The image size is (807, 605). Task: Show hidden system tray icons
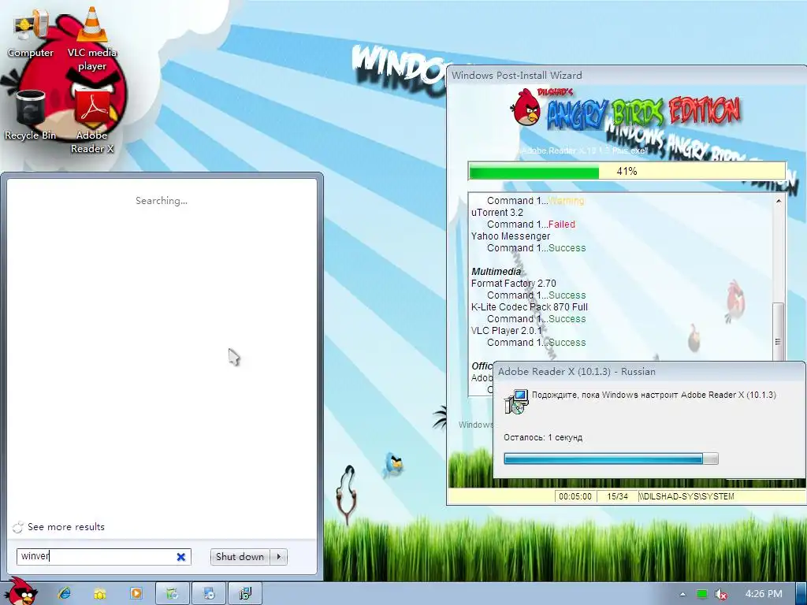[x=682, y=594]
